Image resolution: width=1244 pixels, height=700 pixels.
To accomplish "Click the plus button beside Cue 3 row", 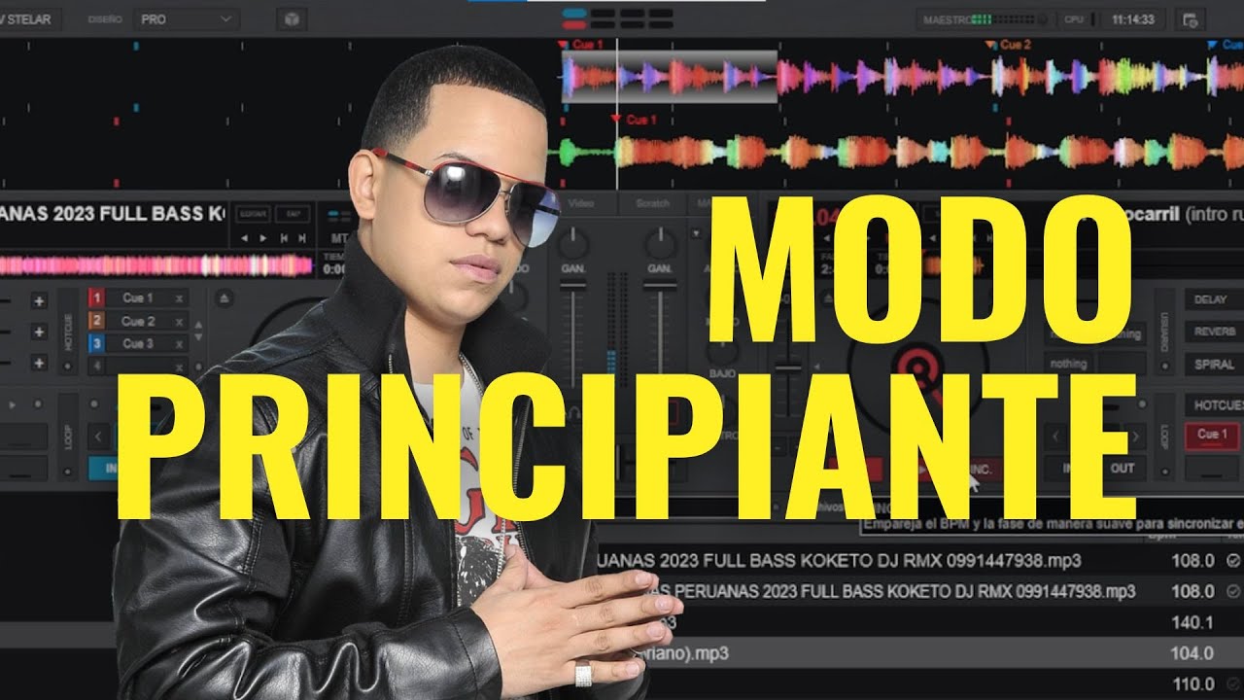I will [x=39, y=364].
